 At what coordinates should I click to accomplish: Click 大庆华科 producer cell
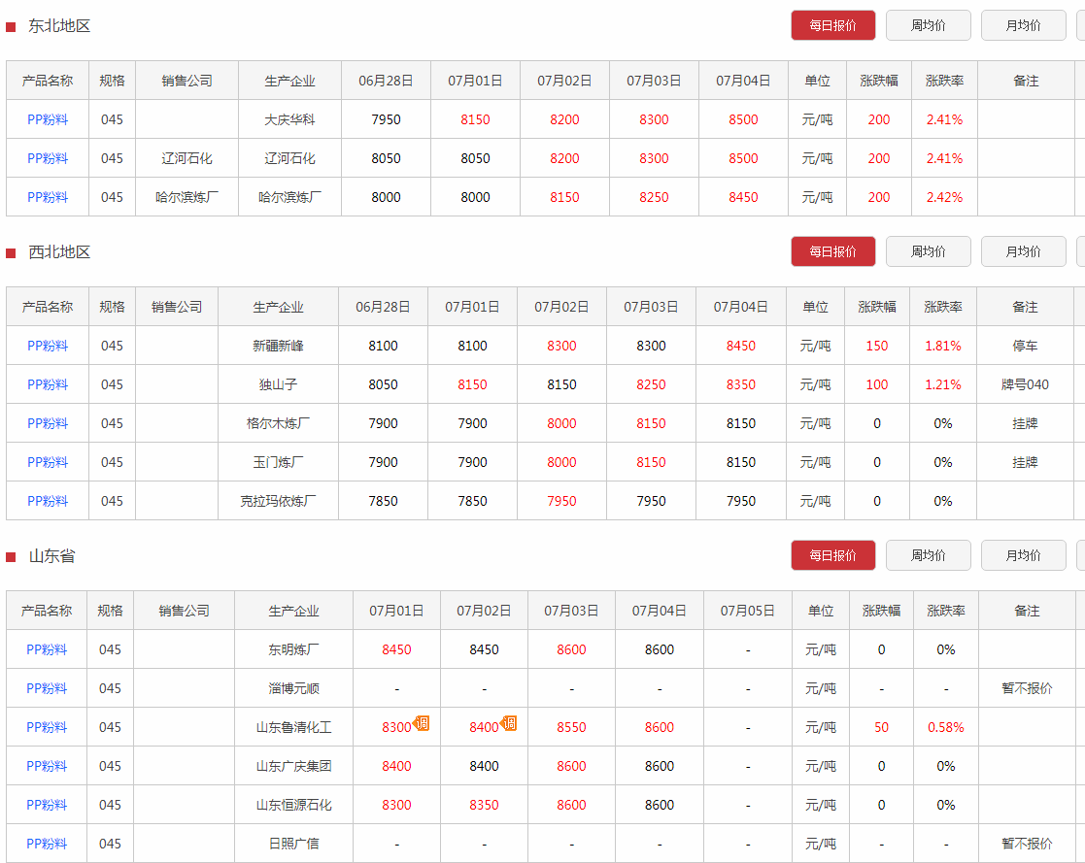click(x=289, y=119)
